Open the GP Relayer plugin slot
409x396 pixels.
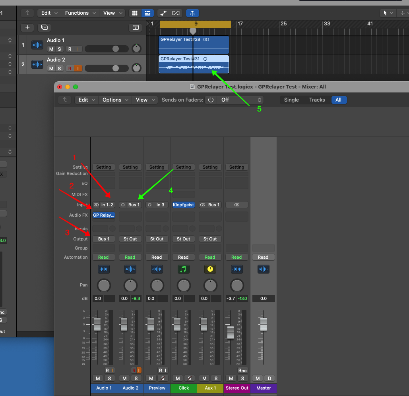pos(103,215)
